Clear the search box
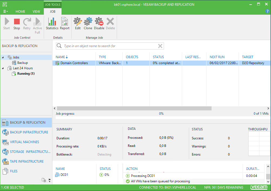The image size is (271, 191). point(160,46)
